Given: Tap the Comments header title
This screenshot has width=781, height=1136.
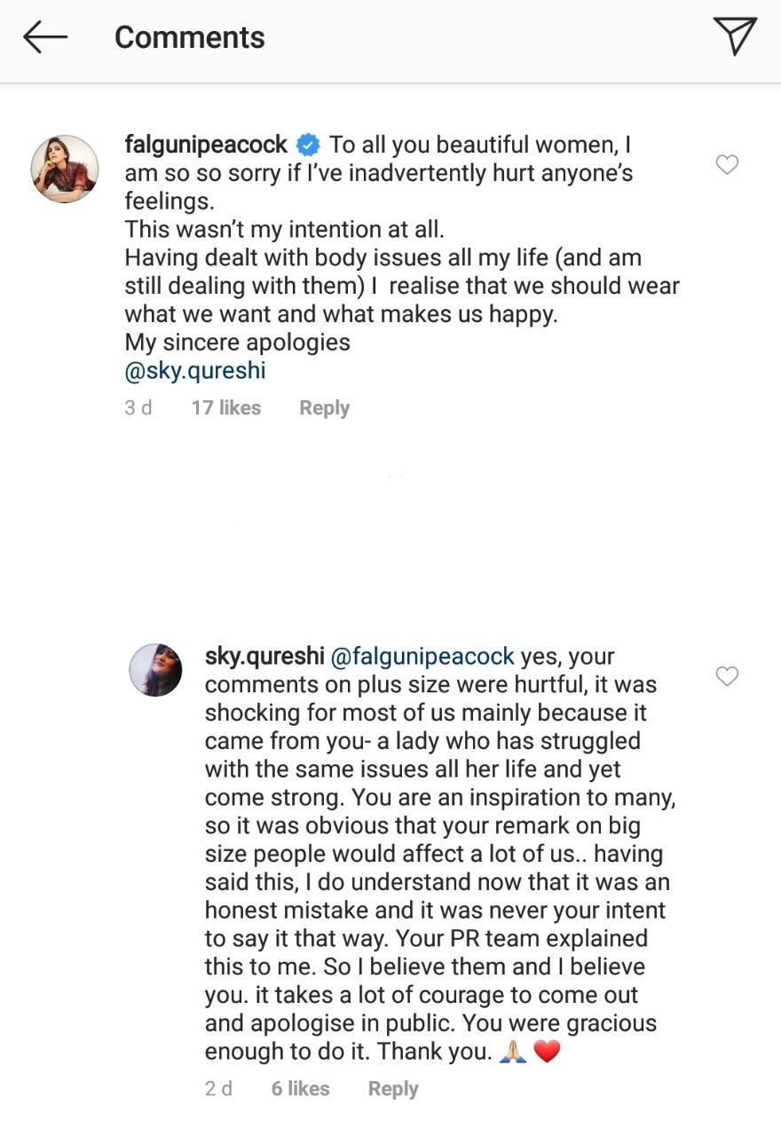Looking at the screenshot, I should click(190, 37).
